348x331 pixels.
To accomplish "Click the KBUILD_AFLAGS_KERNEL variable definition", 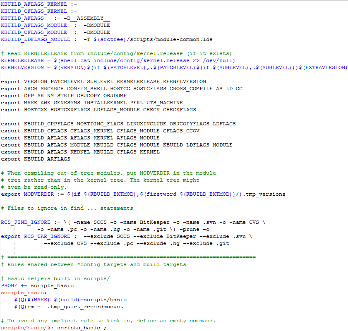I will 34,4.
